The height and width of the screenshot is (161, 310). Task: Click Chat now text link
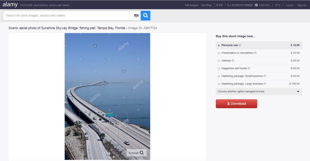(x=264, y=5)
